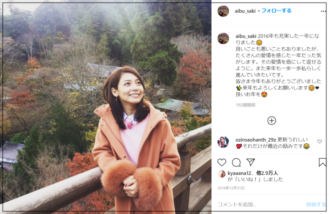Screen dimensions: 329x214
Task: Like the oziroaohanth_29z comment with small heart
Action: point(320,142)
